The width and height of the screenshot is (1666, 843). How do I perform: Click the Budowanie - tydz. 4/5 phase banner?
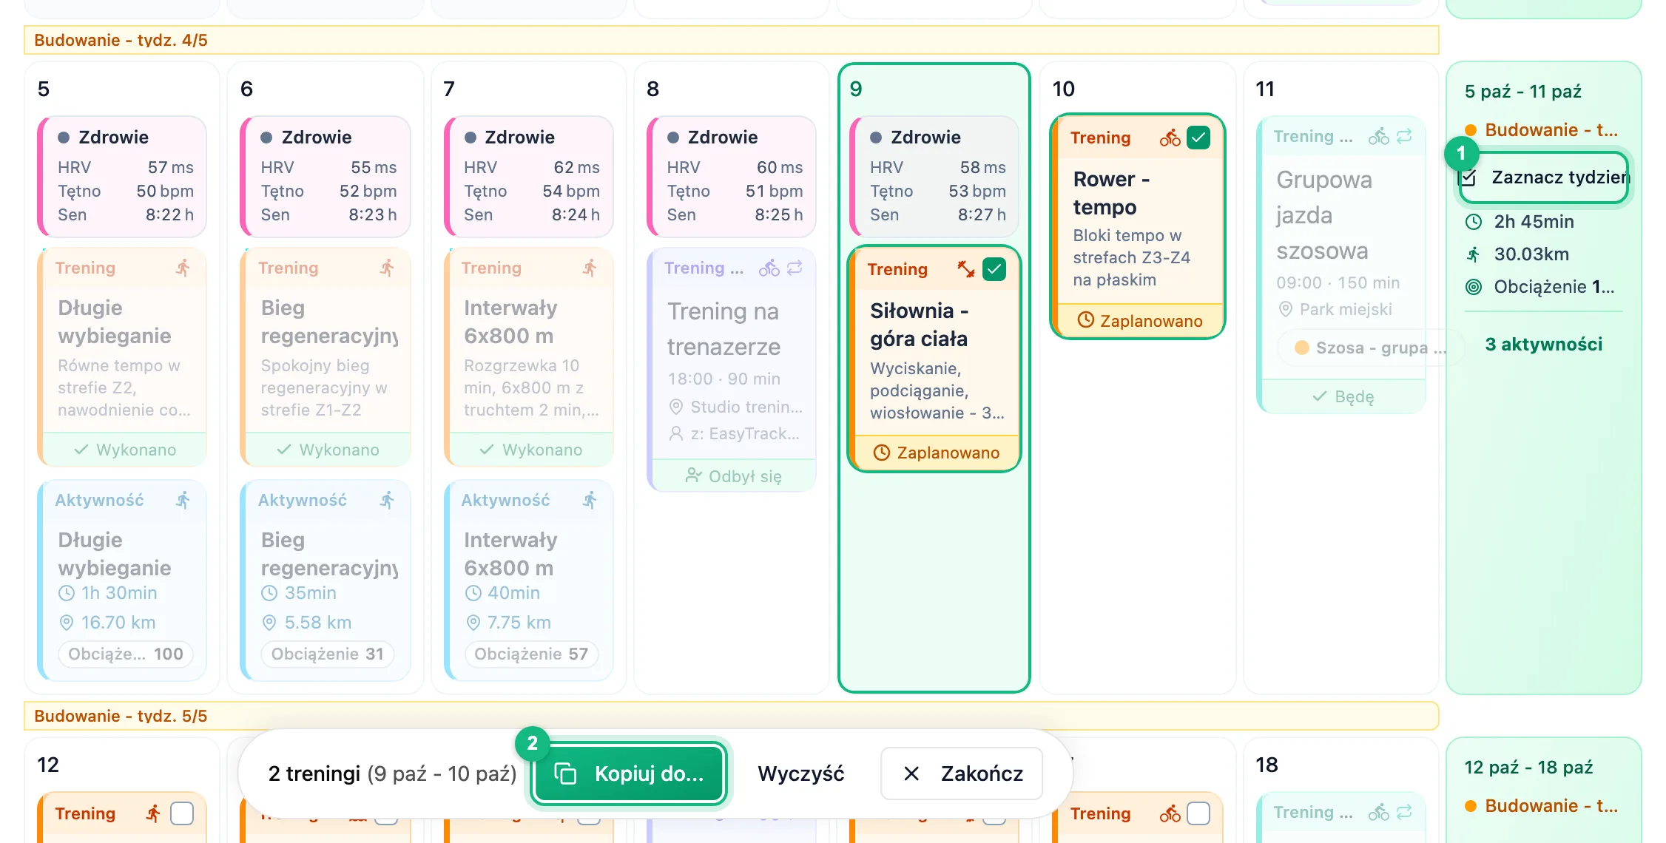731,40
